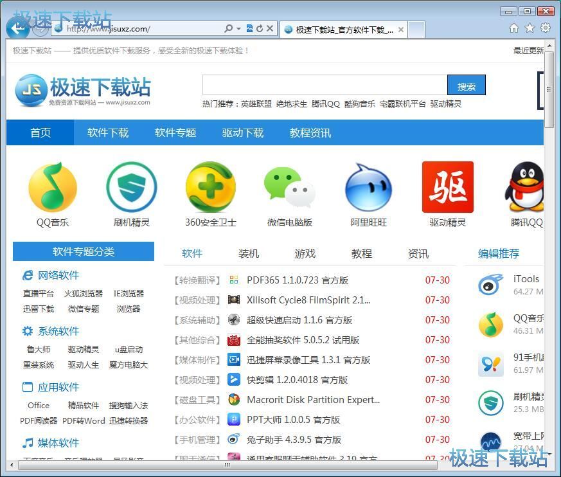This screenshot has width=561, height=477.
Task: Open a new blank browser tab
Action: click(x=416, y=30)
